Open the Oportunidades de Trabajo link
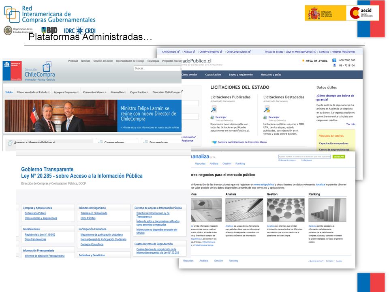The height and width of the screenshot is (292, 389). pyautogui.click(x=130, y=61)
